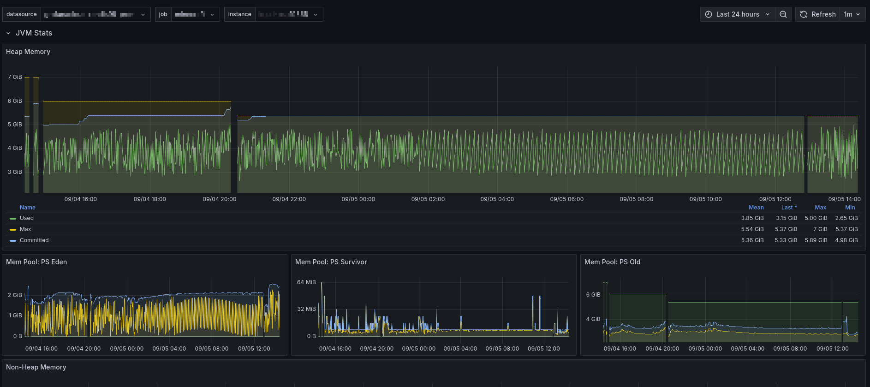Screen dimensions: 870x387
Task: Toggle the Max series in legend
Action: (x=25, y=229)
